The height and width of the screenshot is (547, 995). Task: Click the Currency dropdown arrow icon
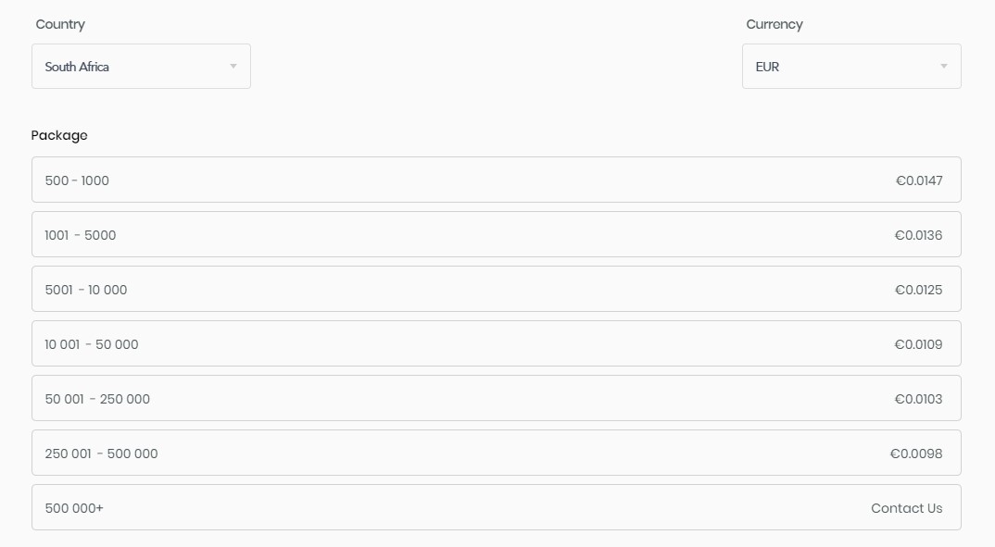click(944, 67)
